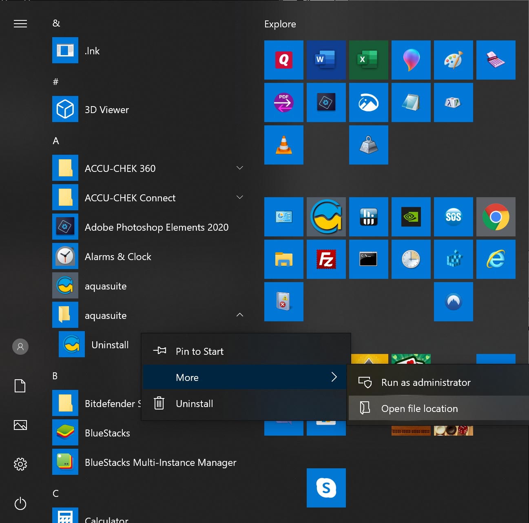The height and width of the screenshot is (523, 529).
Task: Click Pin to Start in context menu
Action: pyautogui.click(x=199, y=352)
